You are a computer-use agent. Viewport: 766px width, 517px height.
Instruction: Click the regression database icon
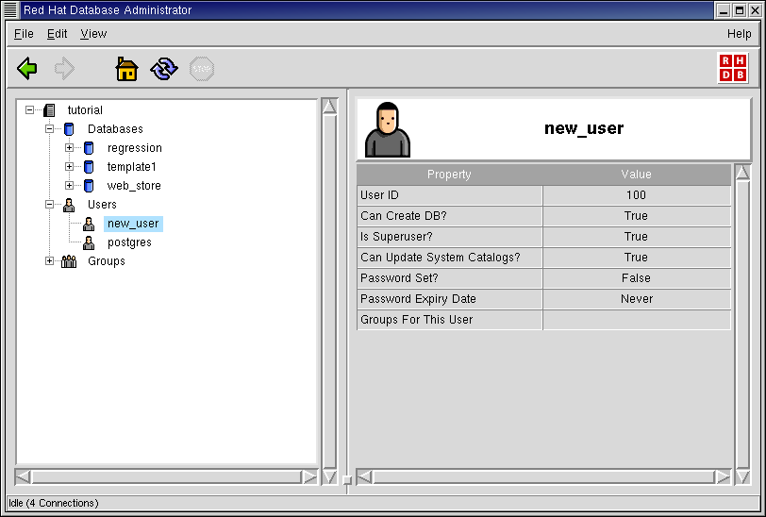(x=89, y=147)
